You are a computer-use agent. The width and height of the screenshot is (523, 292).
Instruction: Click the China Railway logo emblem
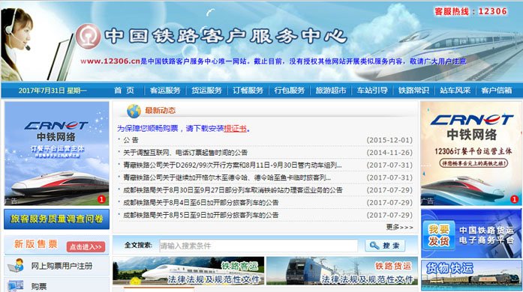tap(88, 36)
